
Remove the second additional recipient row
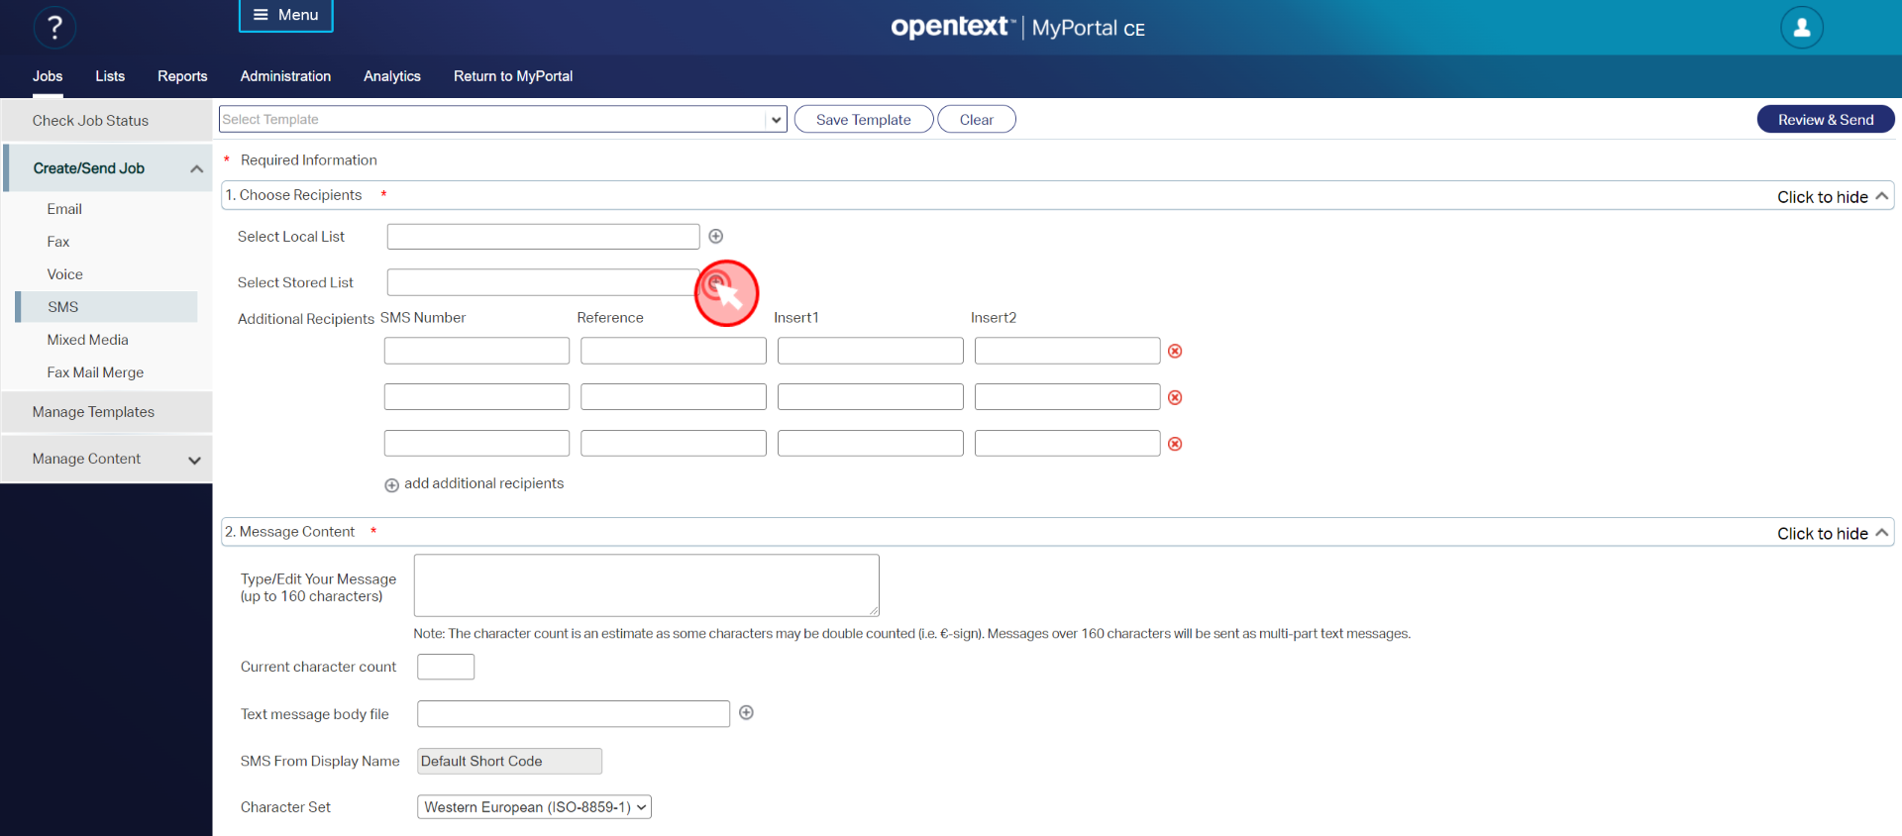[1175, 398]
